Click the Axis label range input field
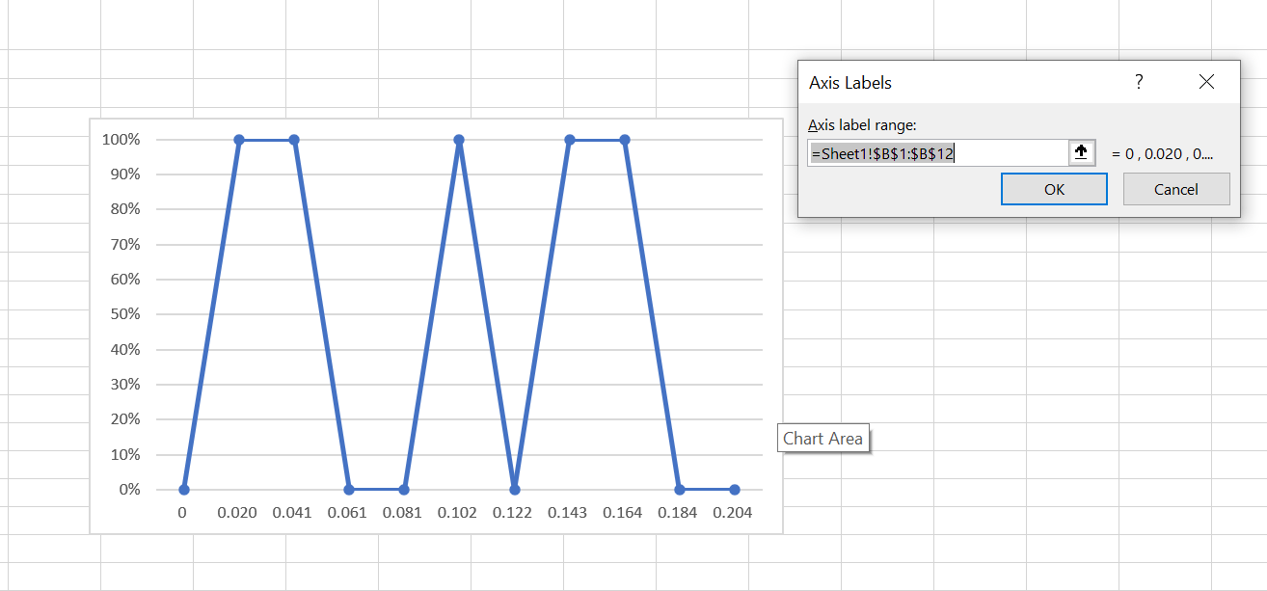The width and height of the screenshot is (1267, 591). [x=937, y=152]
